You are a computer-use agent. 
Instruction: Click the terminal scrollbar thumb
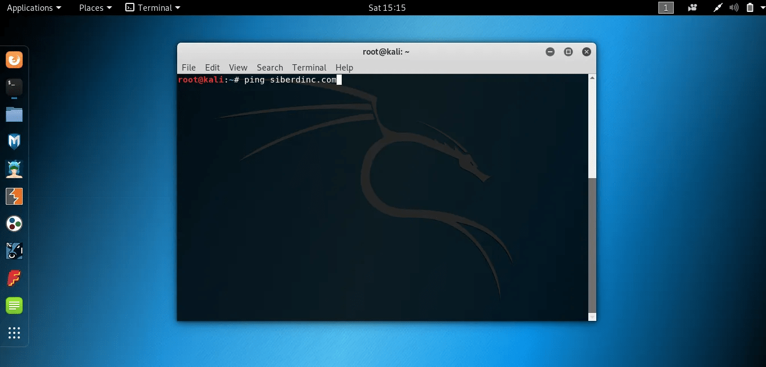click(592, 245)
